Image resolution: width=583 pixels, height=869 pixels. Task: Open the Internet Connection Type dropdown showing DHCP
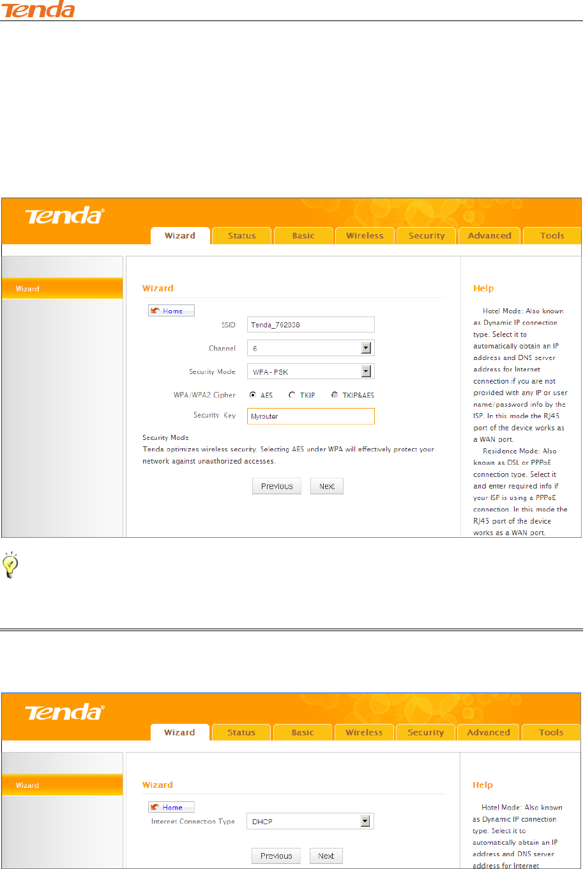pos(310,821)
